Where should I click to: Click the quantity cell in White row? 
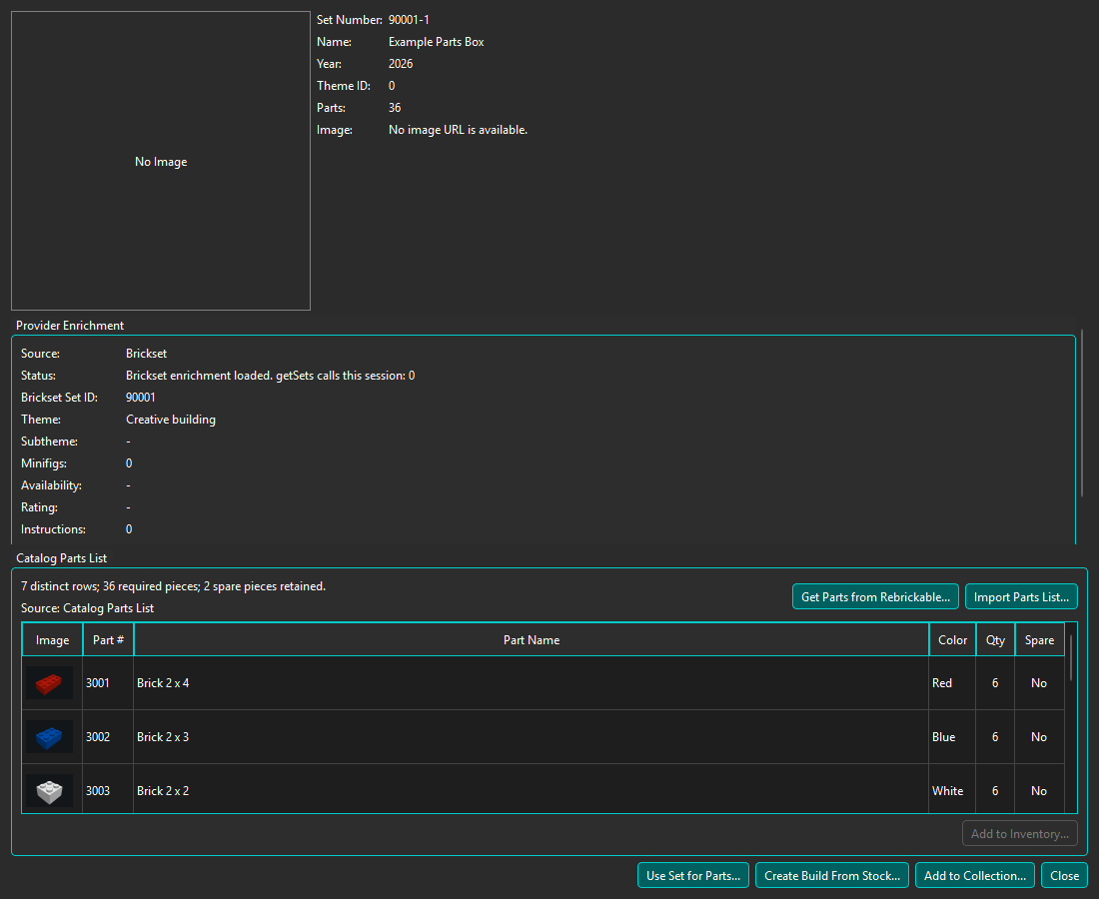(995, 789)
